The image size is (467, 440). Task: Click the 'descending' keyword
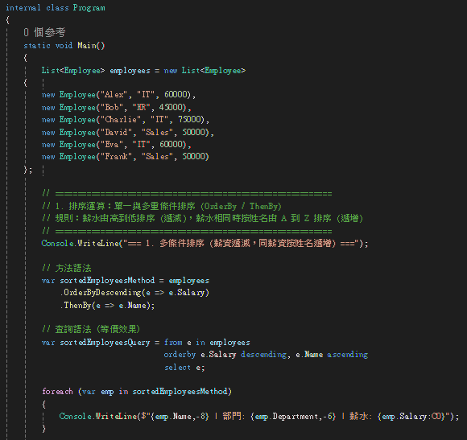click(263, 355)
